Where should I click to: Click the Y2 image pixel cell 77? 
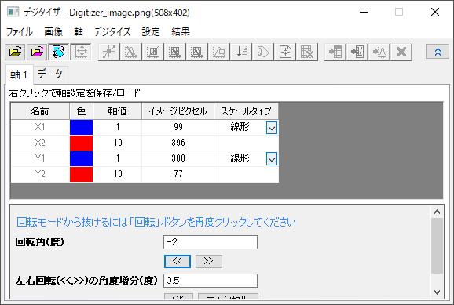tap(178, 174)
